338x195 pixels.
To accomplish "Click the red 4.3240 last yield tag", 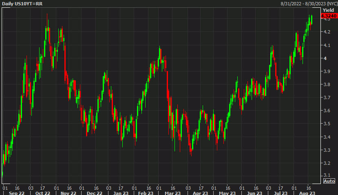I will (x=329, y=16).
